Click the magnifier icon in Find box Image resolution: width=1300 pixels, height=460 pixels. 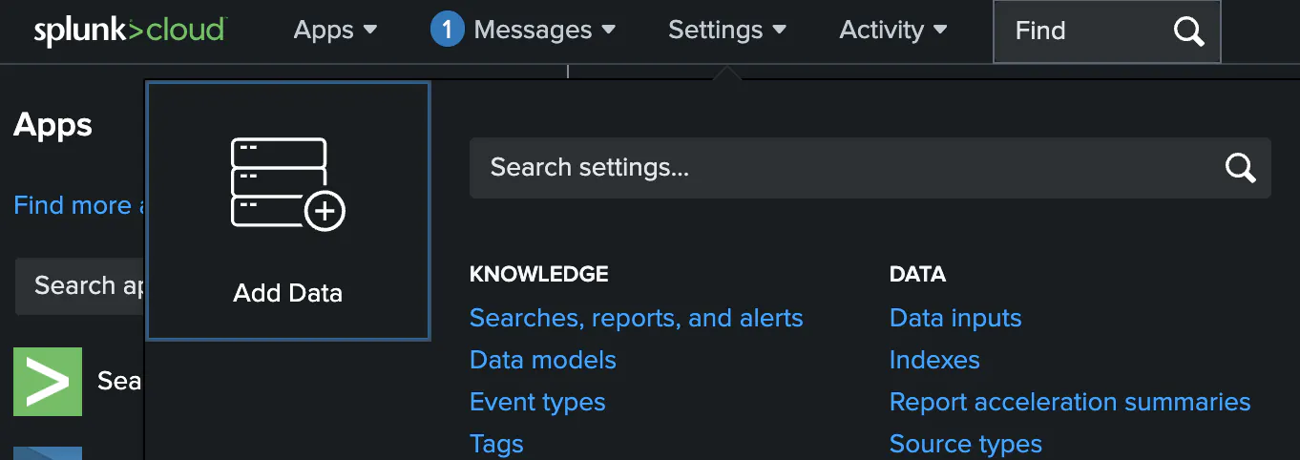[1188, 31]
